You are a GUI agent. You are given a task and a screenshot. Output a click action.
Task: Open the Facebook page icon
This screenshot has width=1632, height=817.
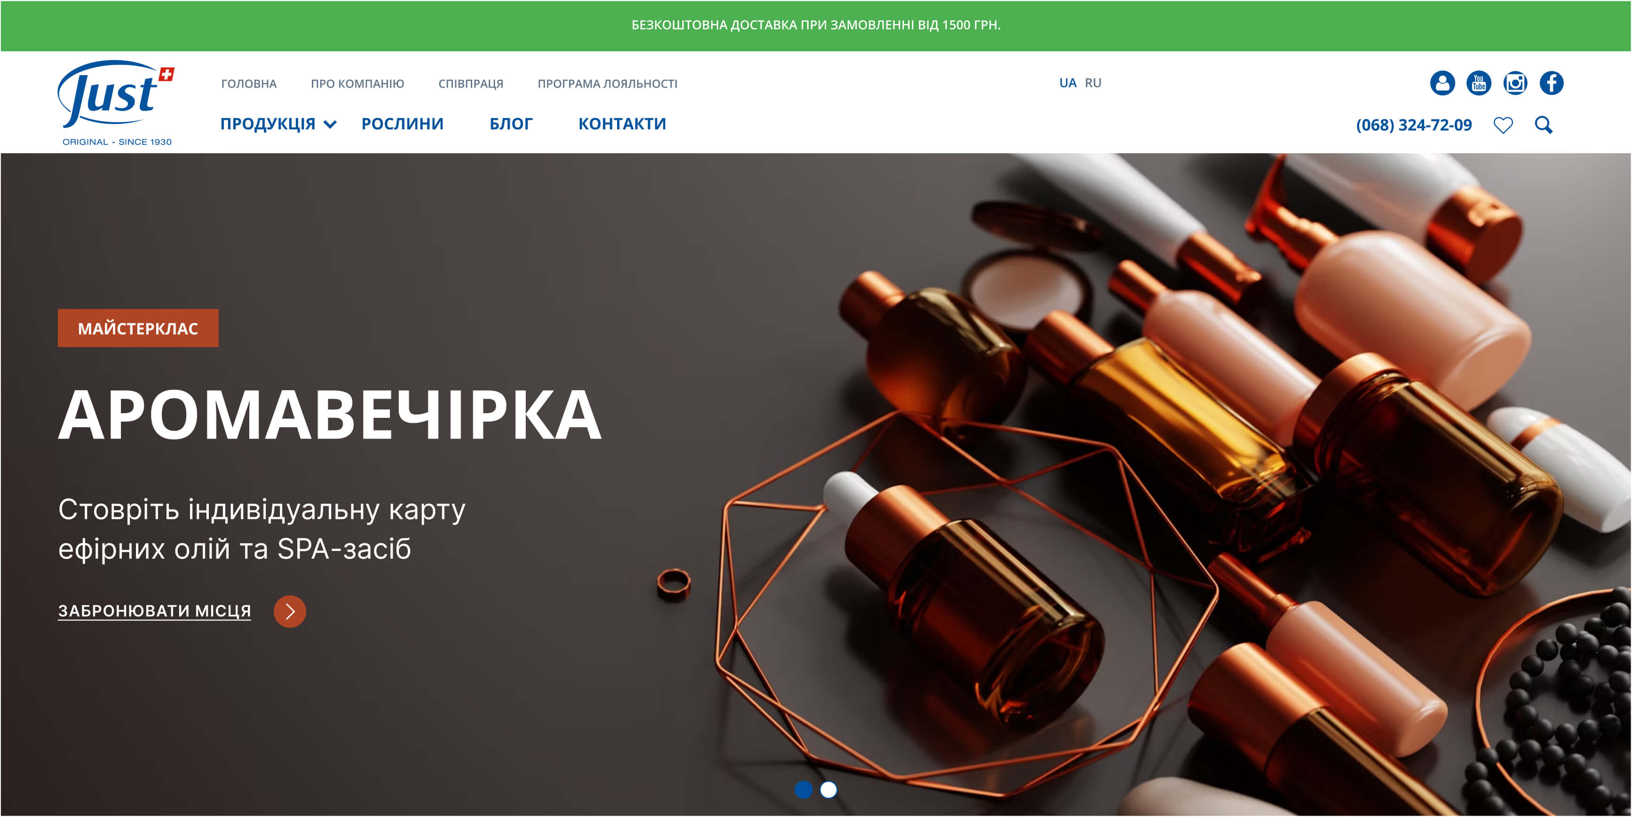tap(1551, 83)
